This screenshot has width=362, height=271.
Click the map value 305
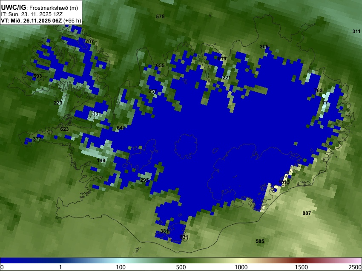pyautogui.click(x=264, y=47)
